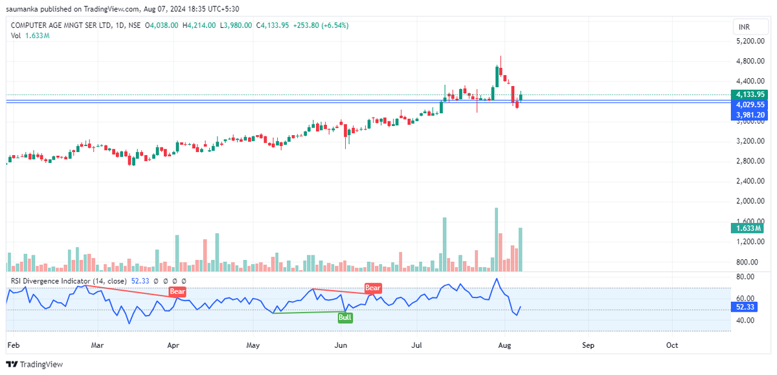Click the low value L3,980.00
777x375 pixels.
point(236,25)
